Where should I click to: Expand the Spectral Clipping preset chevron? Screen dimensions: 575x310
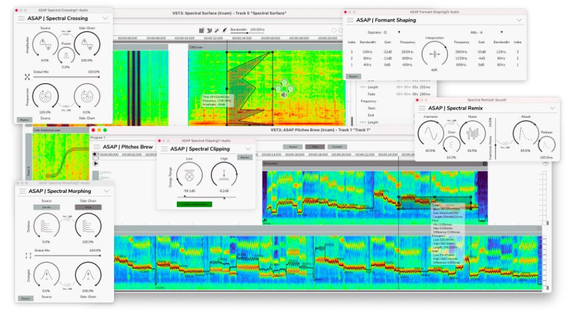[x=248, y=149]
